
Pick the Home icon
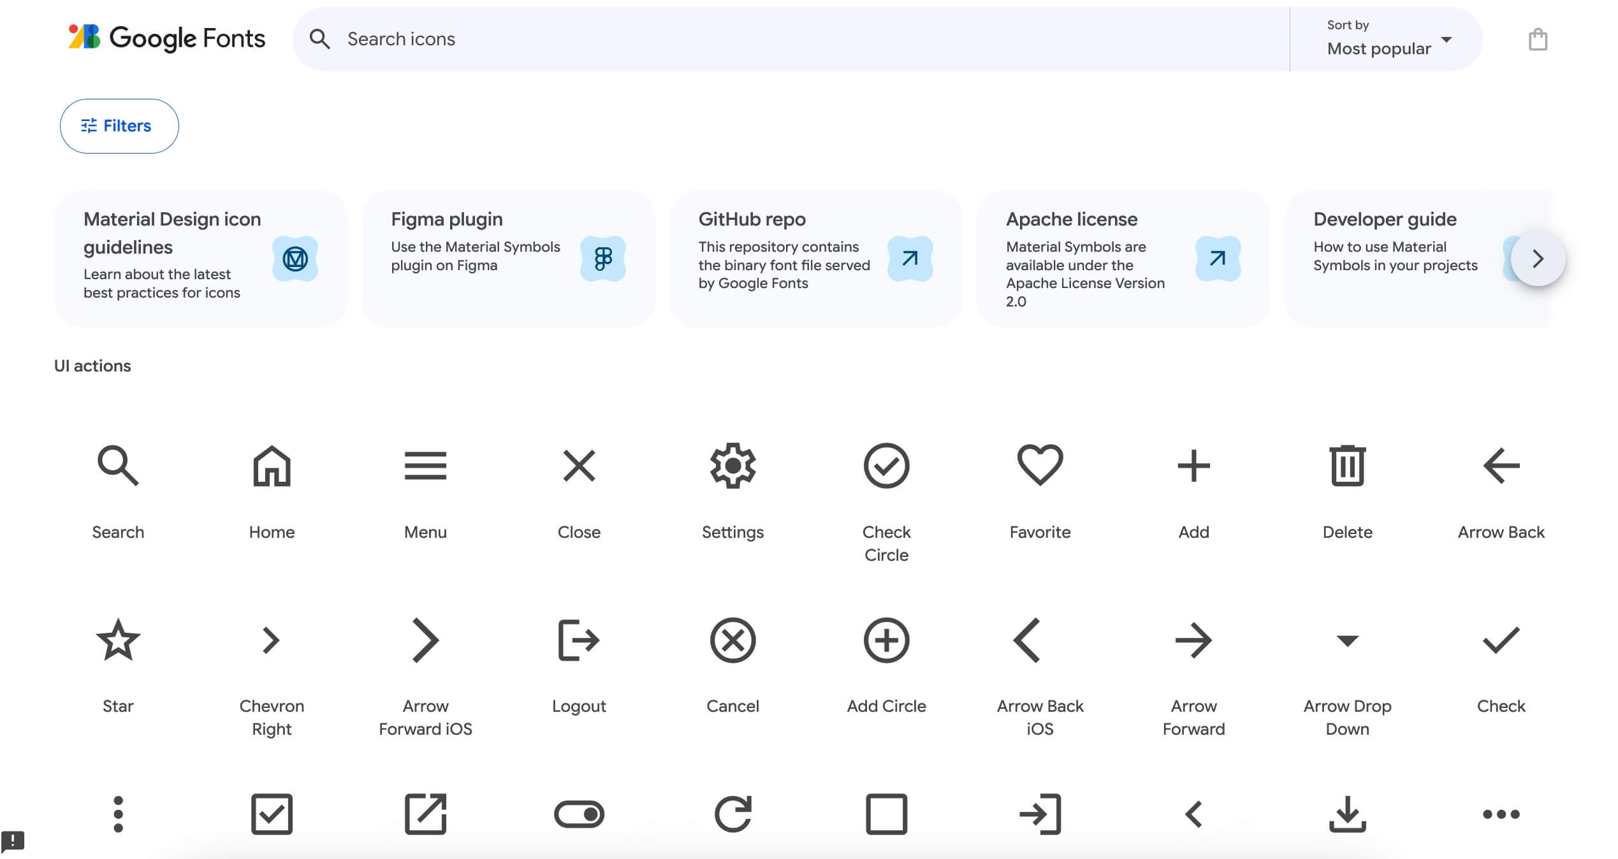pyautogui.click(x=272, y=466)
